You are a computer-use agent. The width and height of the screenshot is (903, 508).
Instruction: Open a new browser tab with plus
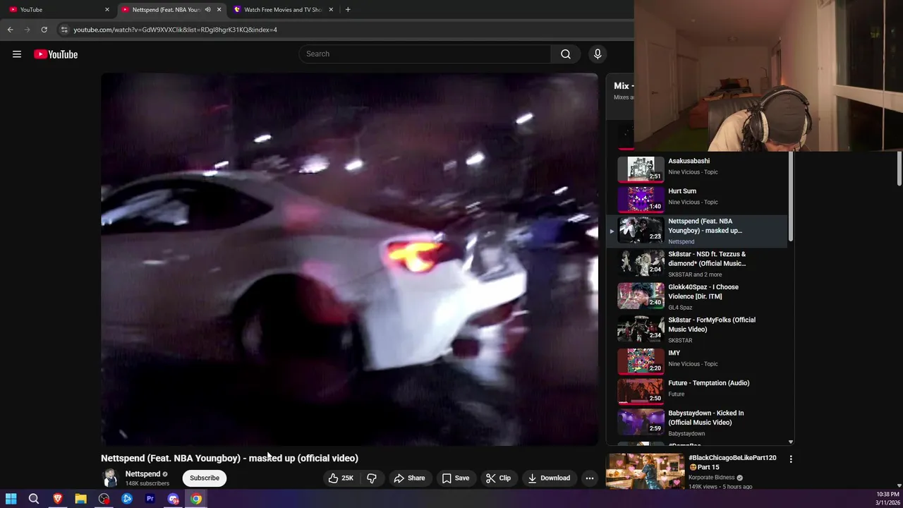348,9
